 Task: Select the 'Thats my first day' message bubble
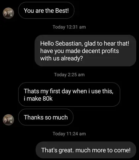(x=69, y=94)
